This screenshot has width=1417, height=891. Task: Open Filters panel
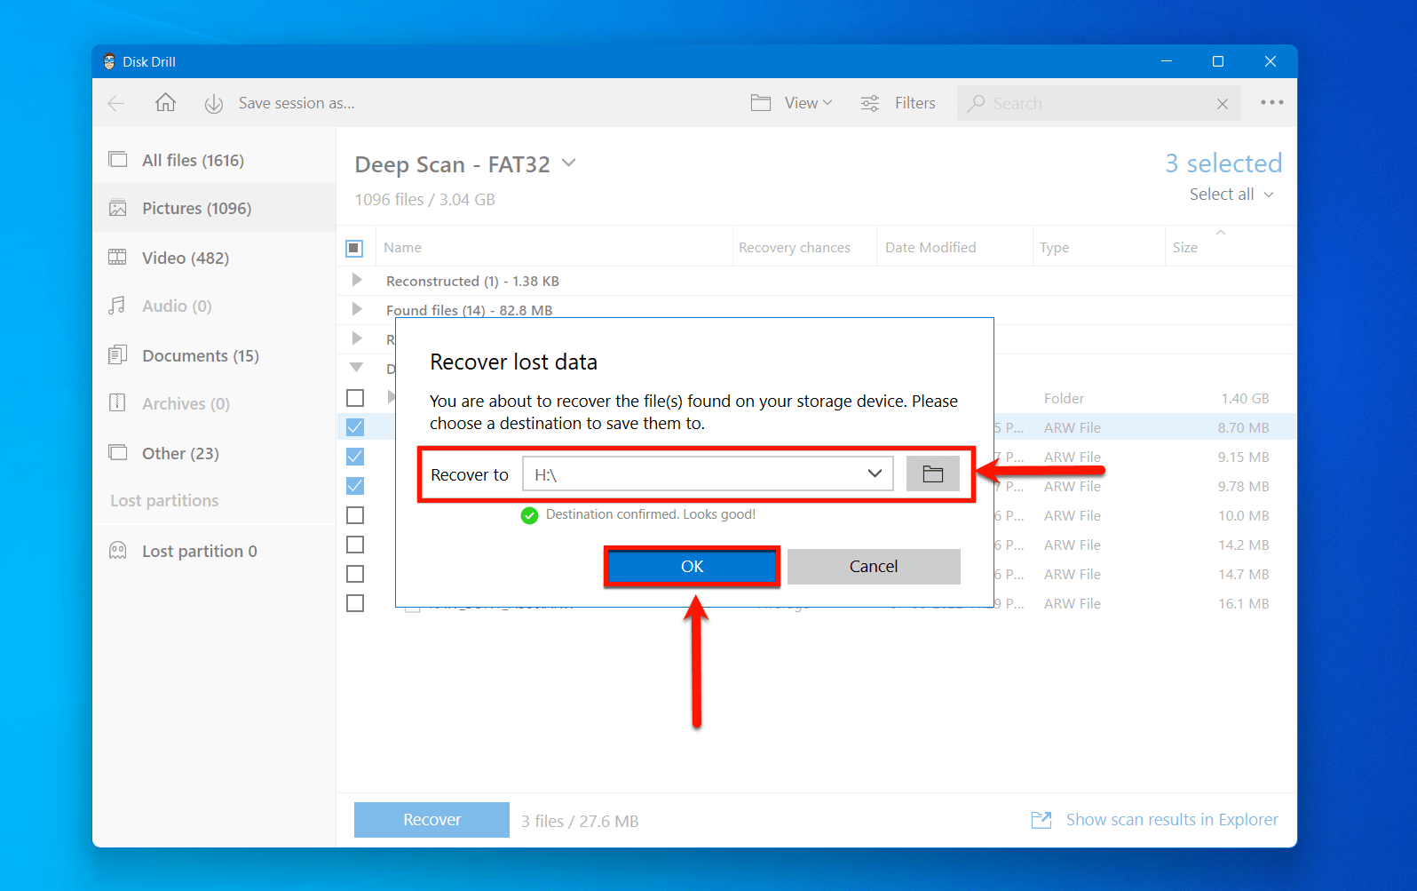pyautogui.click(x=898, y=103)
